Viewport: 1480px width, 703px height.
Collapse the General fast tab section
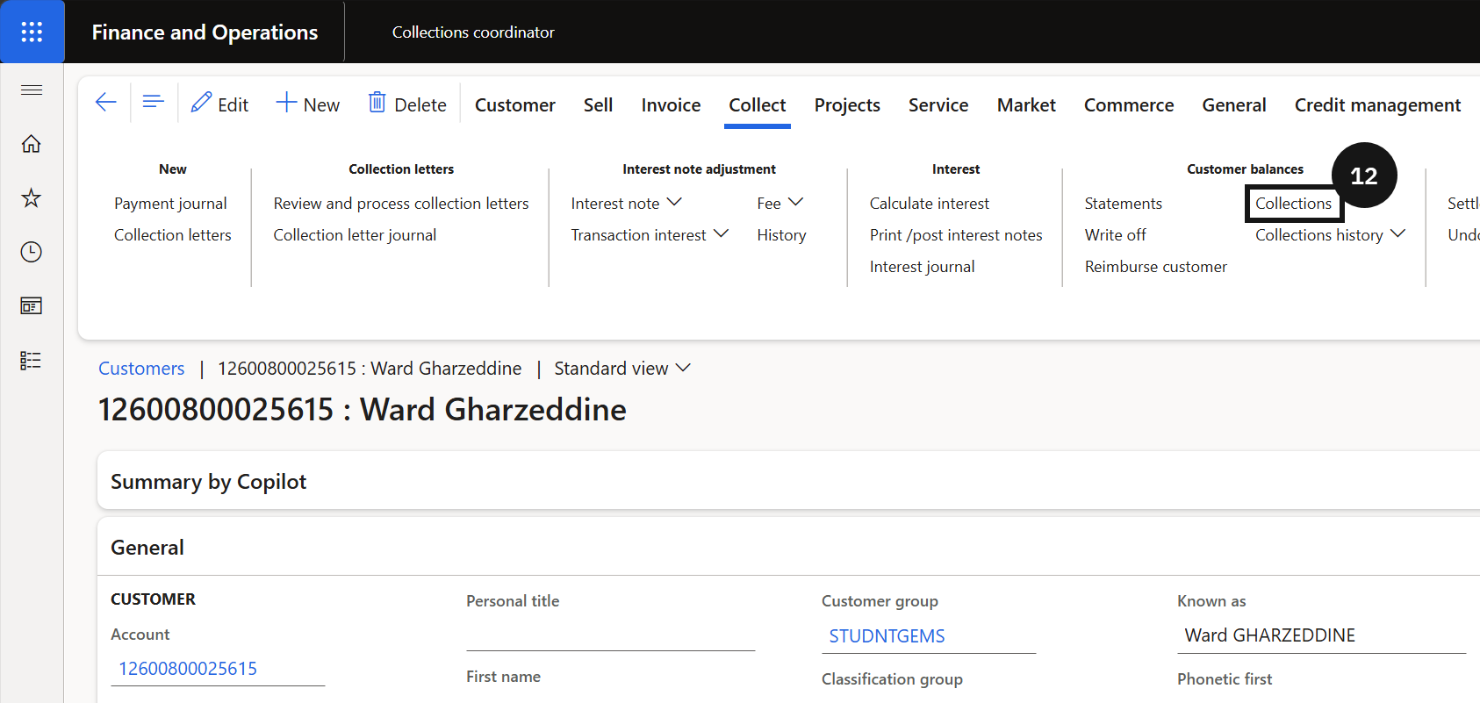[x=788, y=548]
